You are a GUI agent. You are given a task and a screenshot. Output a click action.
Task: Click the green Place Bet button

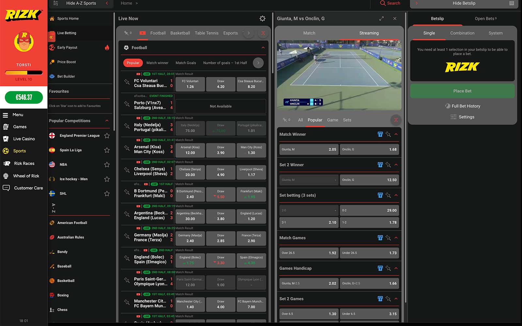click(462, 91)
